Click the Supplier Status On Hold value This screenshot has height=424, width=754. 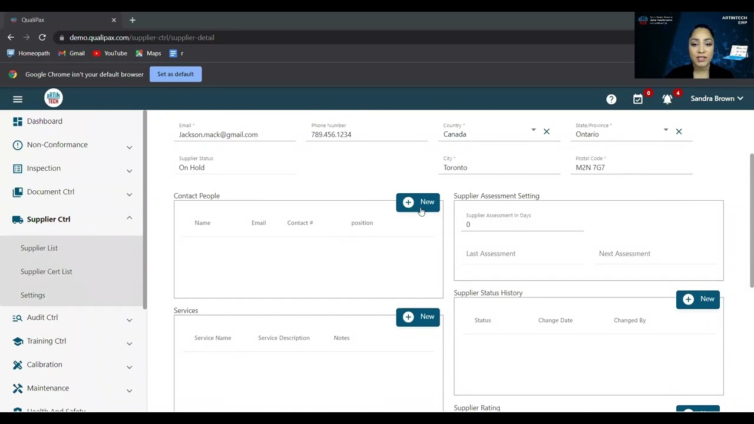point(192,168)
